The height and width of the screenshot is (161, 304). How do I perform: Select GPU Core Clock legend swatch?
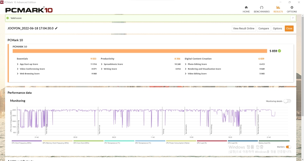(x=88, y=141)
